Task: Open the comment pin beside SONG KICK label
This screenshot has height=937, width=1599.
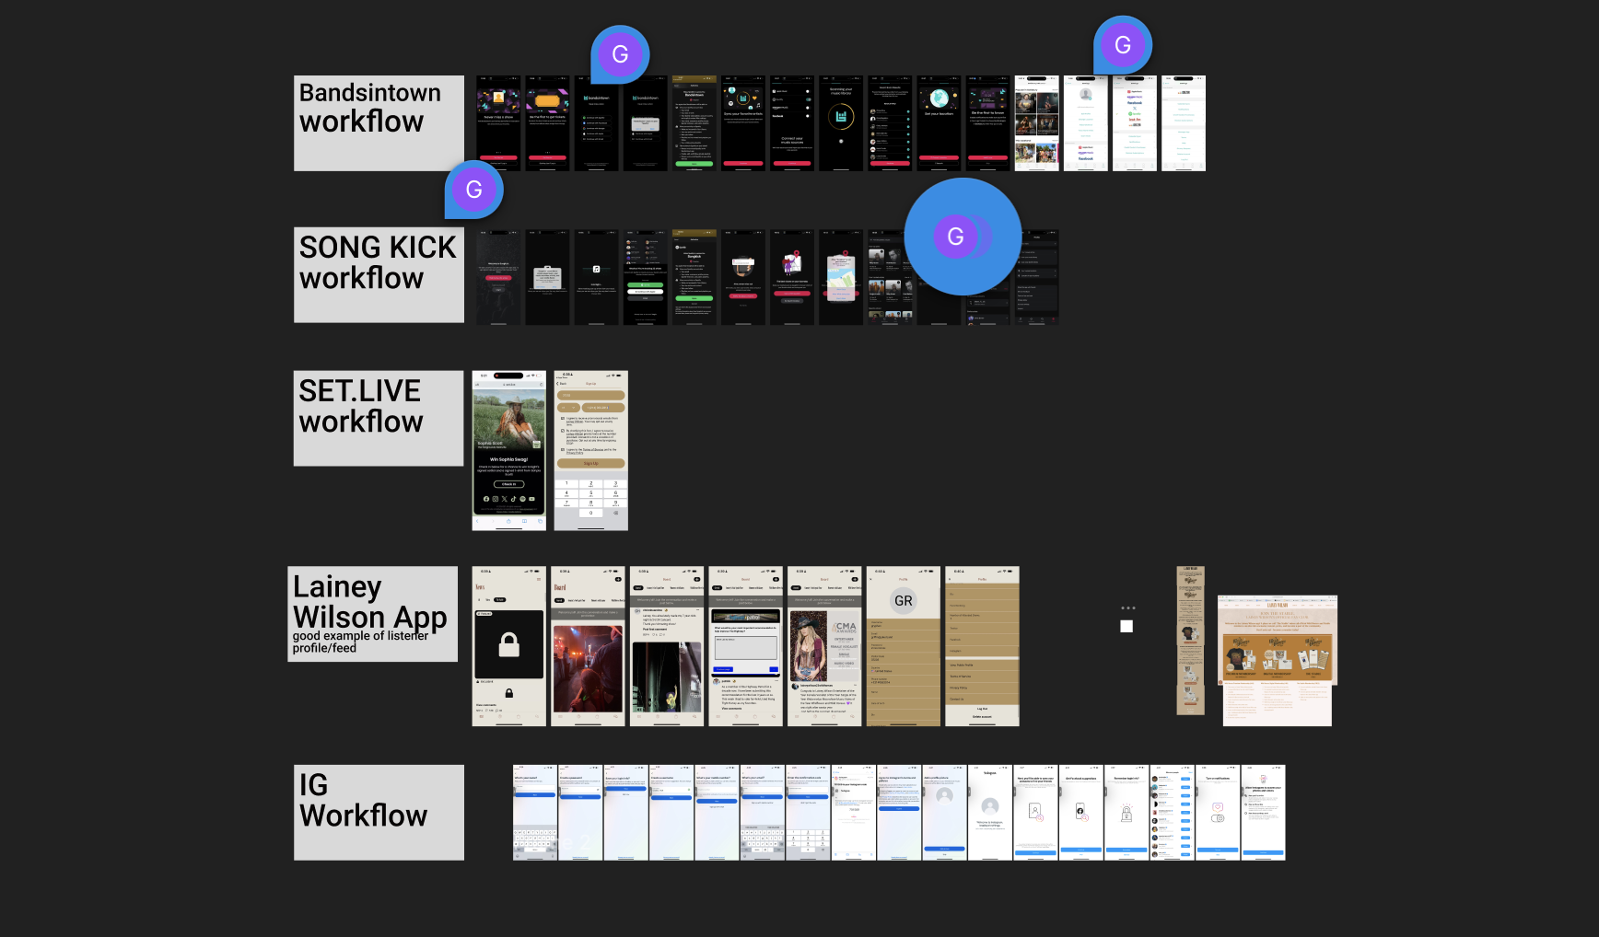Action: click(x=473, y=190)
